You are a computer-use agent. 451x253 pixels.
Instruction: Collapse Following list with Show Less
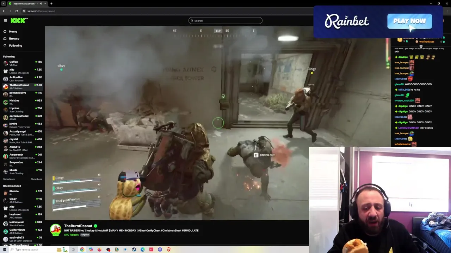tap(36, 179)
